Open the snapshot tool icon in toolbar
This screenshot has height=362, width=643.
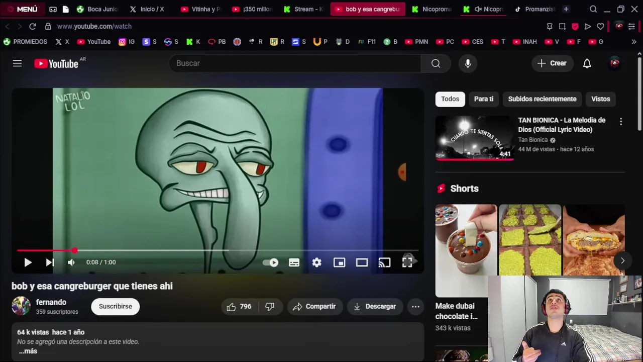pos(562,26)
